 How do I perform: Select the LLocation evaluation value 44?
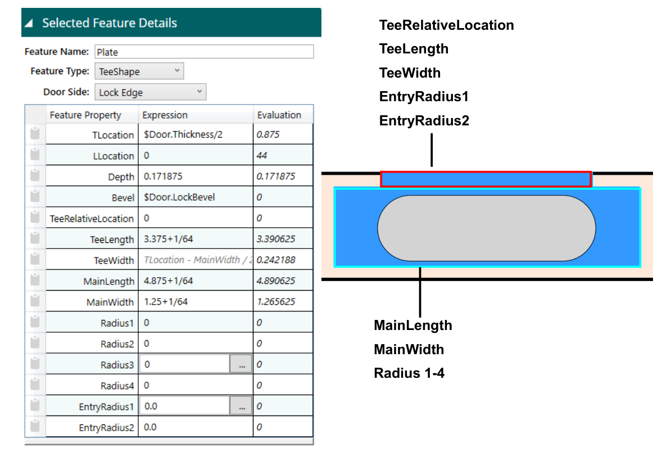point(262,156)
